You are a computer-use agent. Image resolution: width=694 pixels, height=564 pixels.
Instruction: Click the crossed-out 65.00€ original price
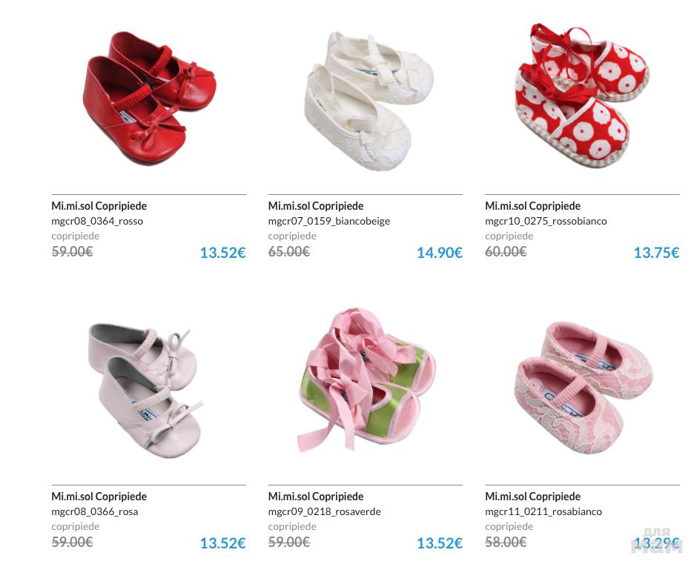289,252
